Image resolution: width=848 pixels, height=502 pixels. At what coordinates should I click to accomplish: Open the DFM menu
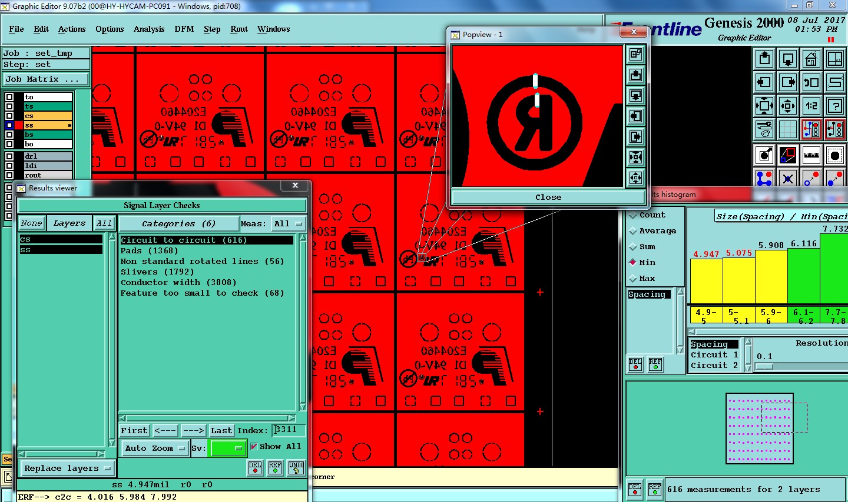click(x=184, y=29)
